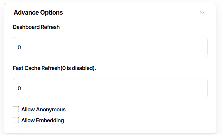Image resolution: width=222 pixels, height=135 pixels.
Task: Select the "(0 is disabled)" hint text
Action: point(78,68)
